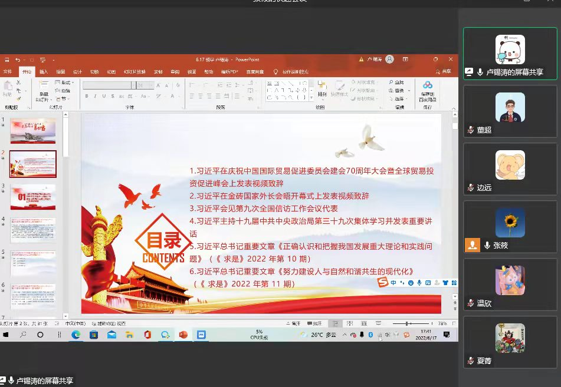The image size is (561, 387).
Task: Click the 粘贴 Paste icon in ribbon
Action: point(8,90)
